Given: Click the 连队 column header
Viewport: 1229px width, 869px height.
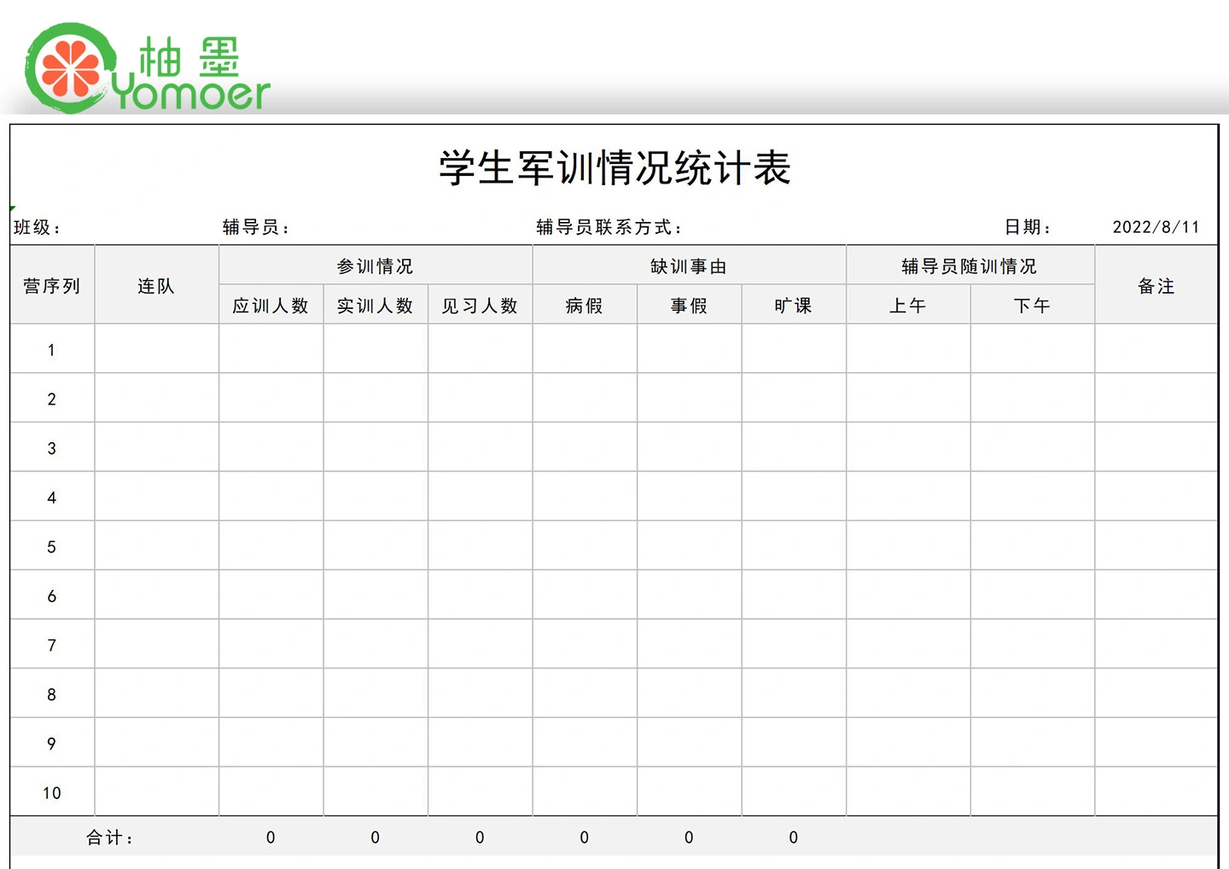Looking at the screenshot, I should pos(156,286).
